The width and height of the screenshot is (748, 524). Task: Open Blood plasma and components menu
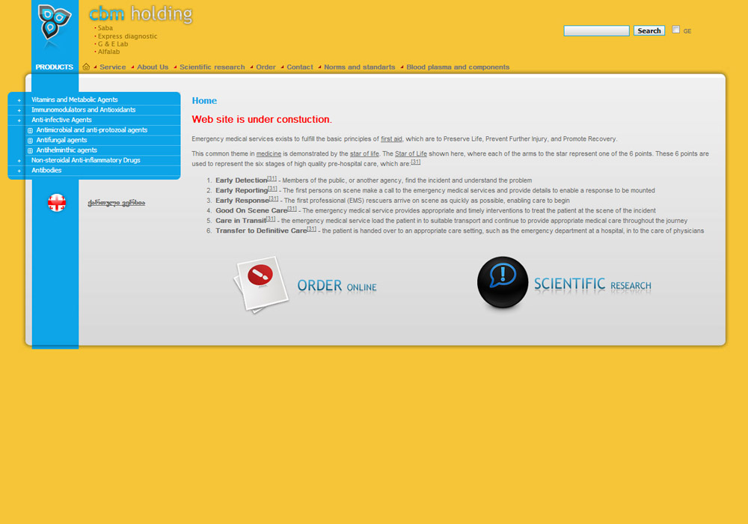tap(457, 67)
